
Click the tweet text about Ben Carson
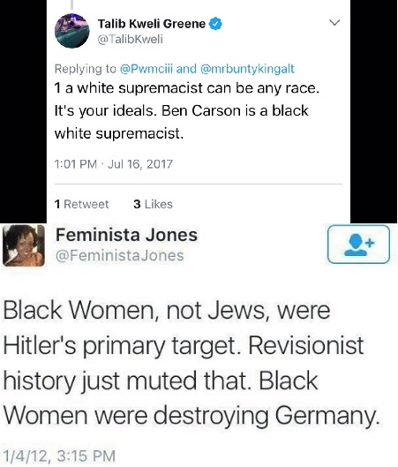[187, 111]
